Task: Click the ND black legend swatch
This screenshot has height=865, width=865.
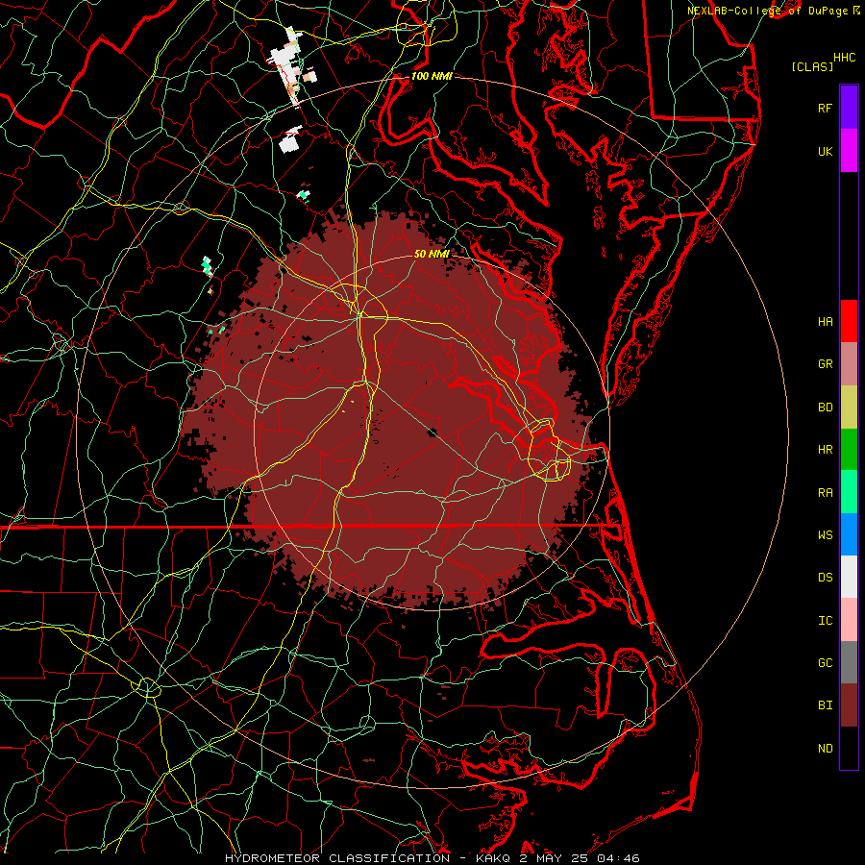Action: (849, 748)
